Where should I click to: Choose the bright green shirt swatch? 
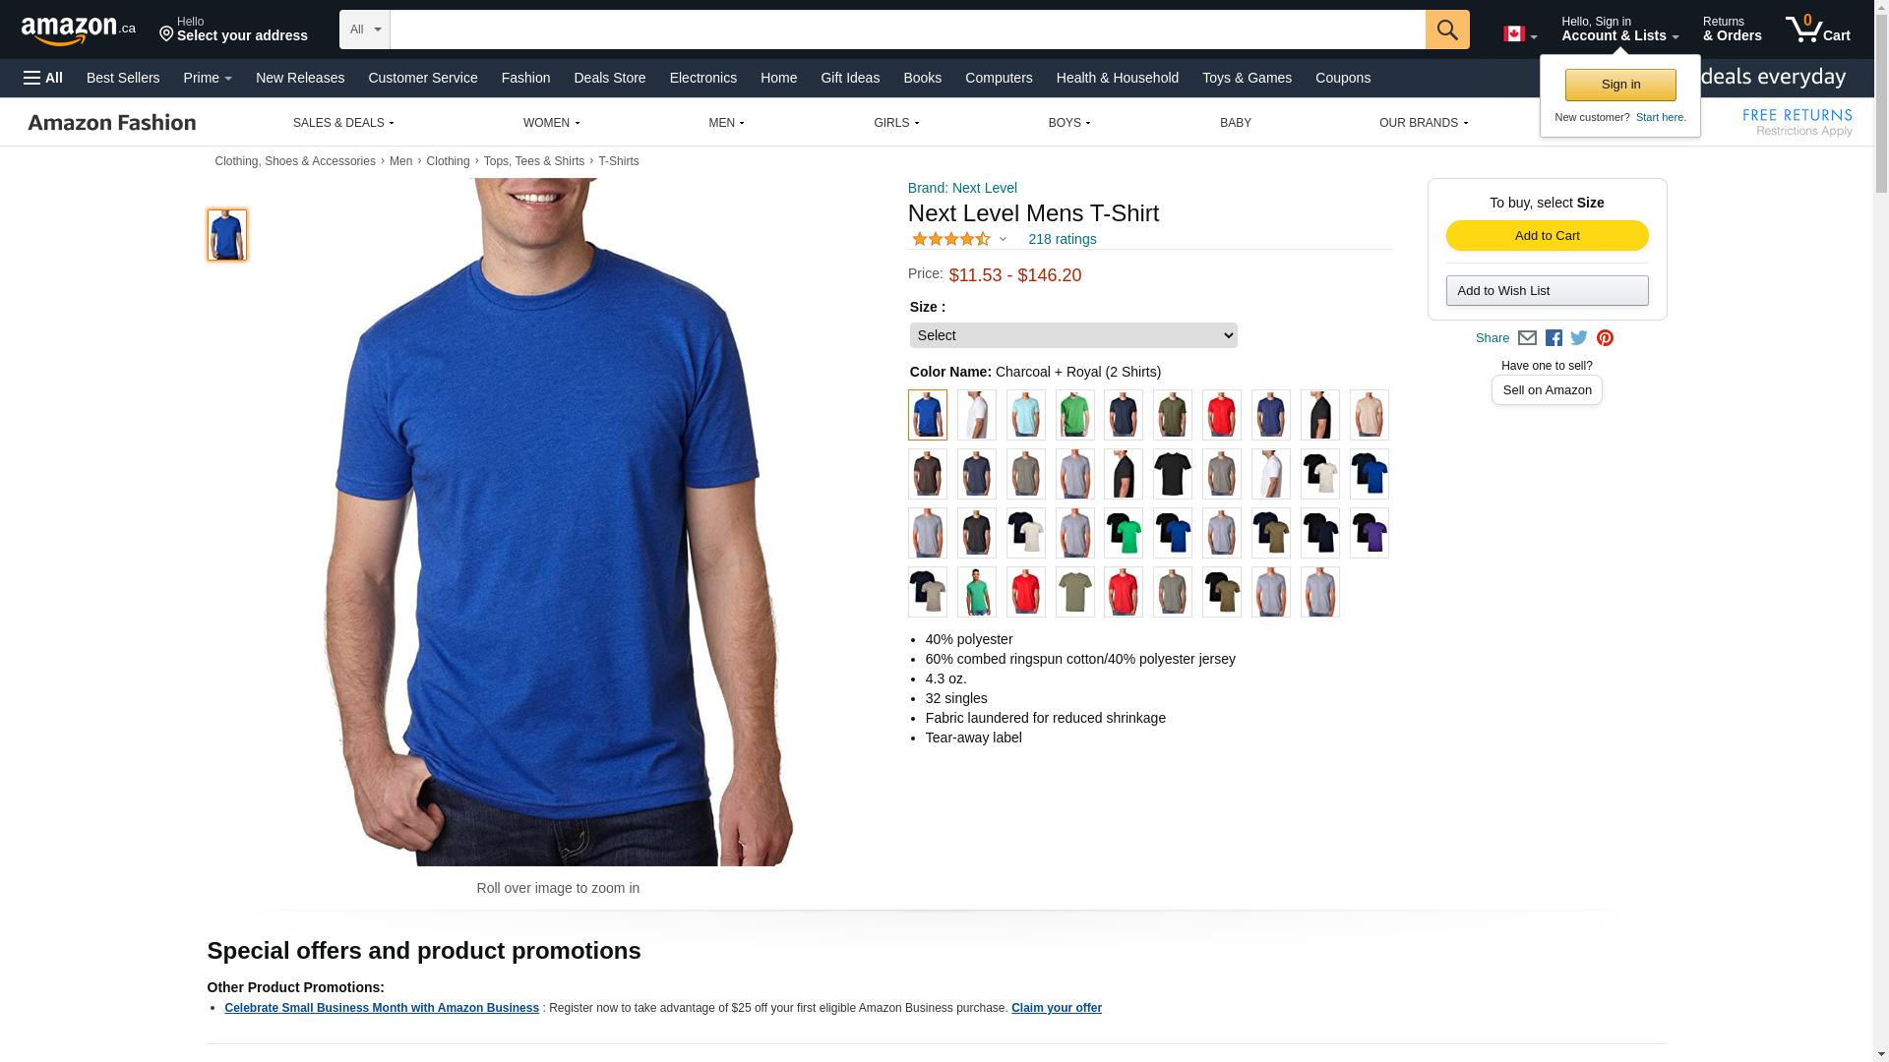coord(1074,415)
